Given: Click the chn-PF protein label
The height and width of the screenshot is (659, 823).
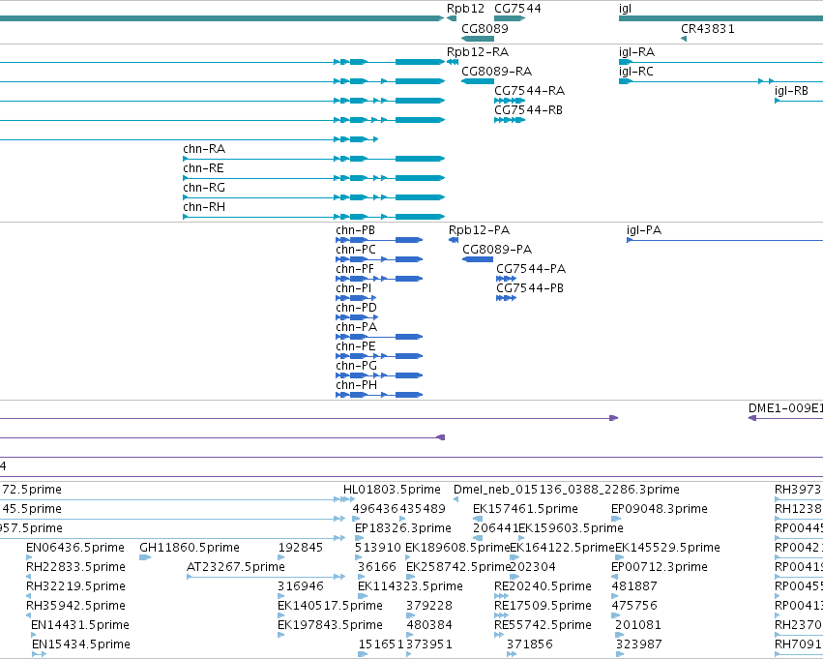Looking at the screenshot, I should [x=355, y=269].
